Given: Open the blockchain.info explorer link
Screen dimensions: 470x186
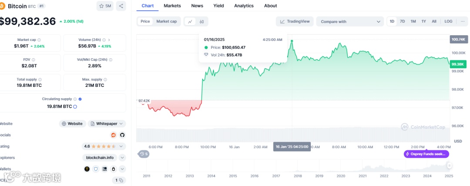Looking at the screenshot, I should (99, 158).
